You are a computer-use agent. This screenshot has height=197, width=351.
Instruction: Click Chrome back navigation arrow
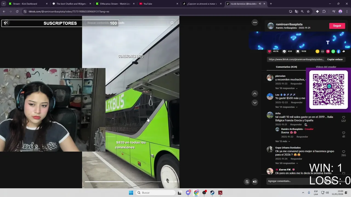click(x=4, y=11)
